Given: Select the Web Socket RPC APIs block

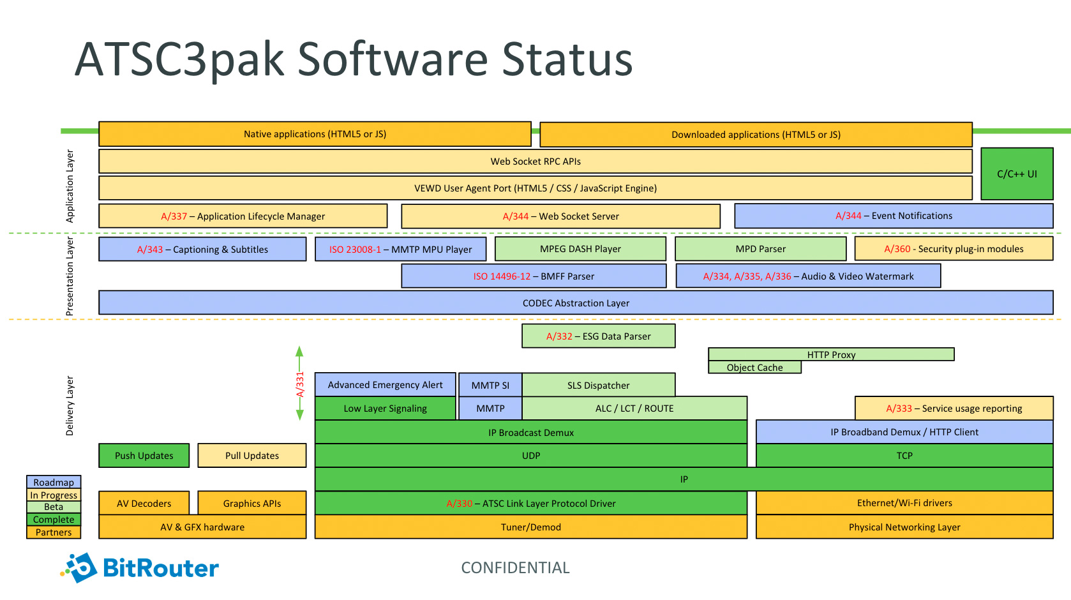Looking at the screenshot, I should [x=535, y=161].
